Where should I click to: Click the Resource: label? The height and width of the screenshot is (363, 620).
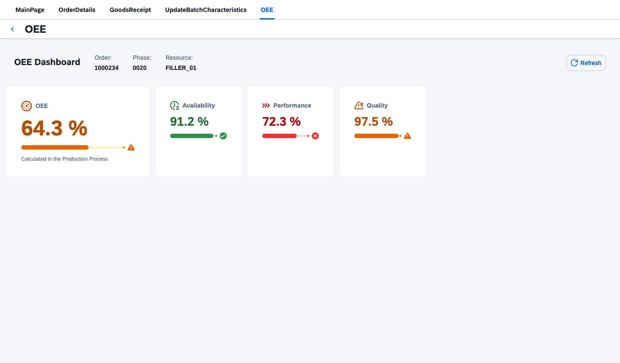point(179,58)
